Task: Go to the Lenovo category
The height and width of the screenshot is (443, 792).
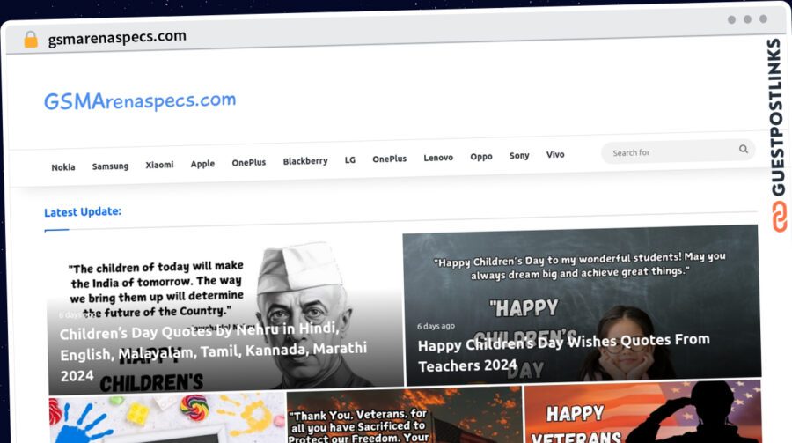Action: tap(438, 158)
